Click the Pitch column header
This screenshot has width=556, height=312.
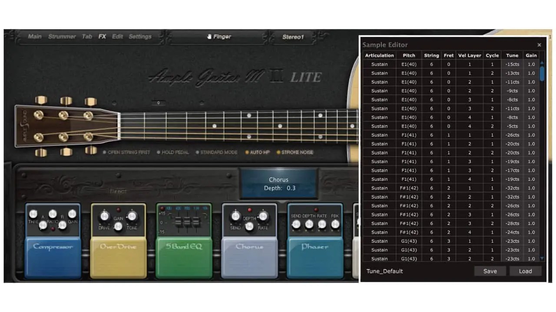pyautogui.click(x=409, y=55)
